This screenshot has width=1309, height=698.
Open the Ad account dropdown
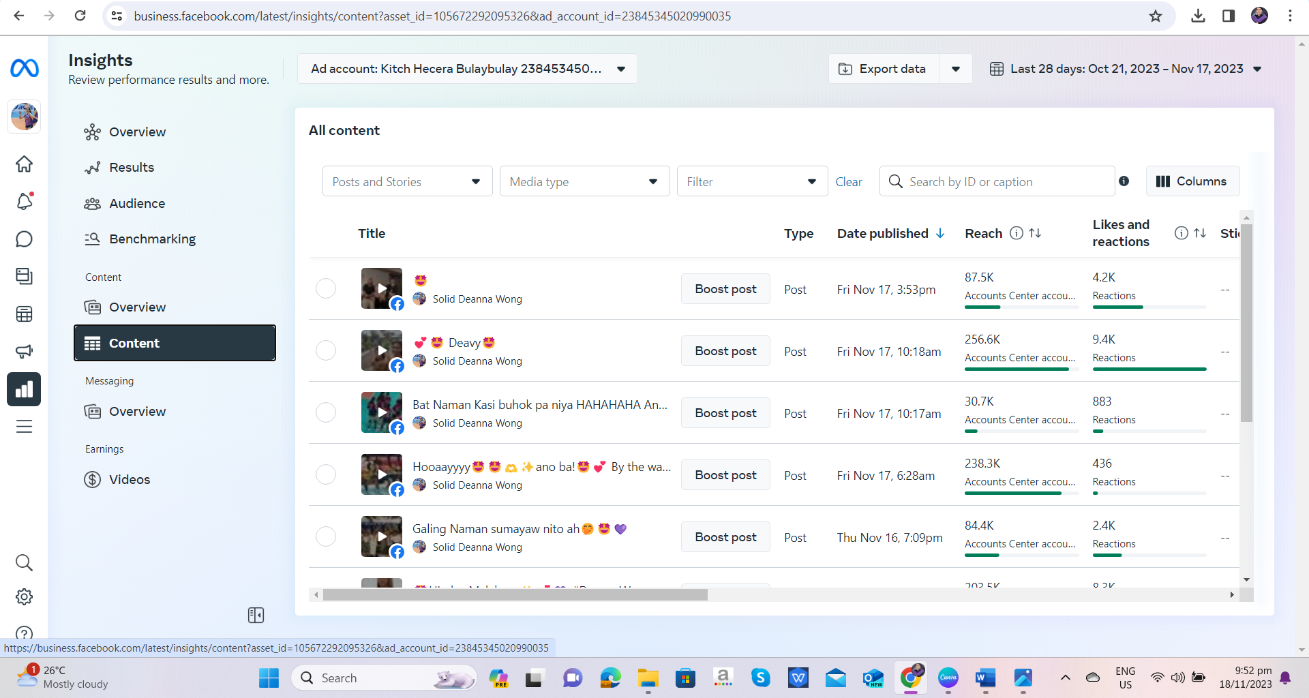[x=468, y=69]
